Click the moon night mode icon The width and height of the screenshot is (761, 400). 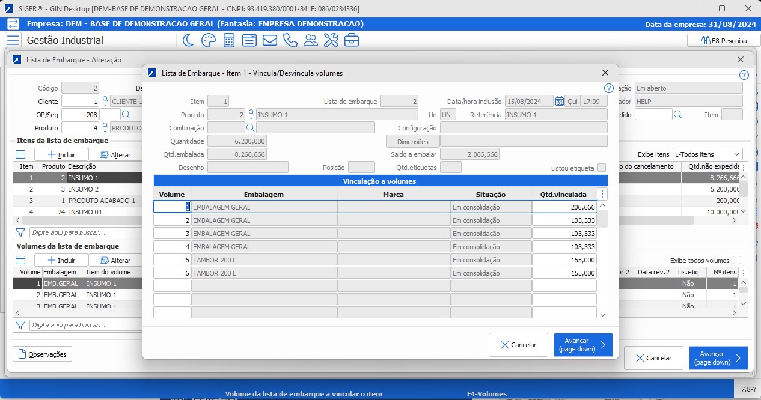pyautogui.click(x=189, y=40)
